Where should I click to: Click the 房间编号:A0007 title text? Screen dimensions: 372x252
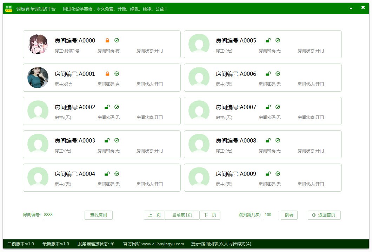(x=236, y=107)
